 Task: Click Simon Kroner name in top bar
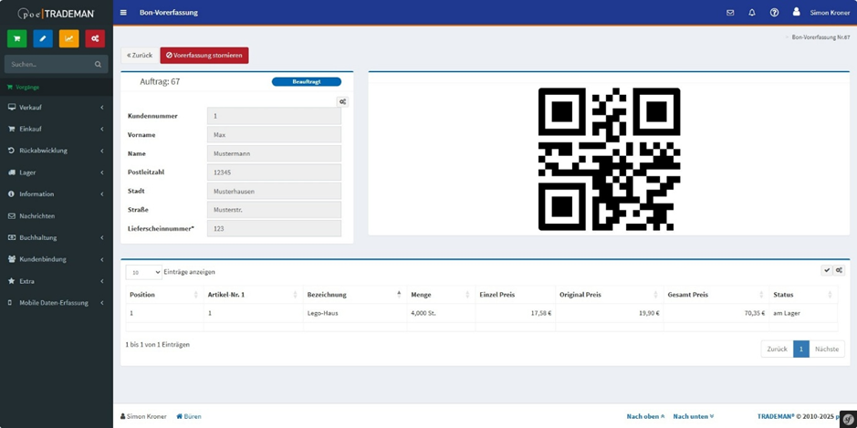click(831, 13)
